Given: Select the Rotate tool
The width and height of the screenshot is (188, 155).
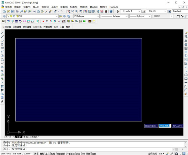Looking at the screenshot, I should pos(186,56).
